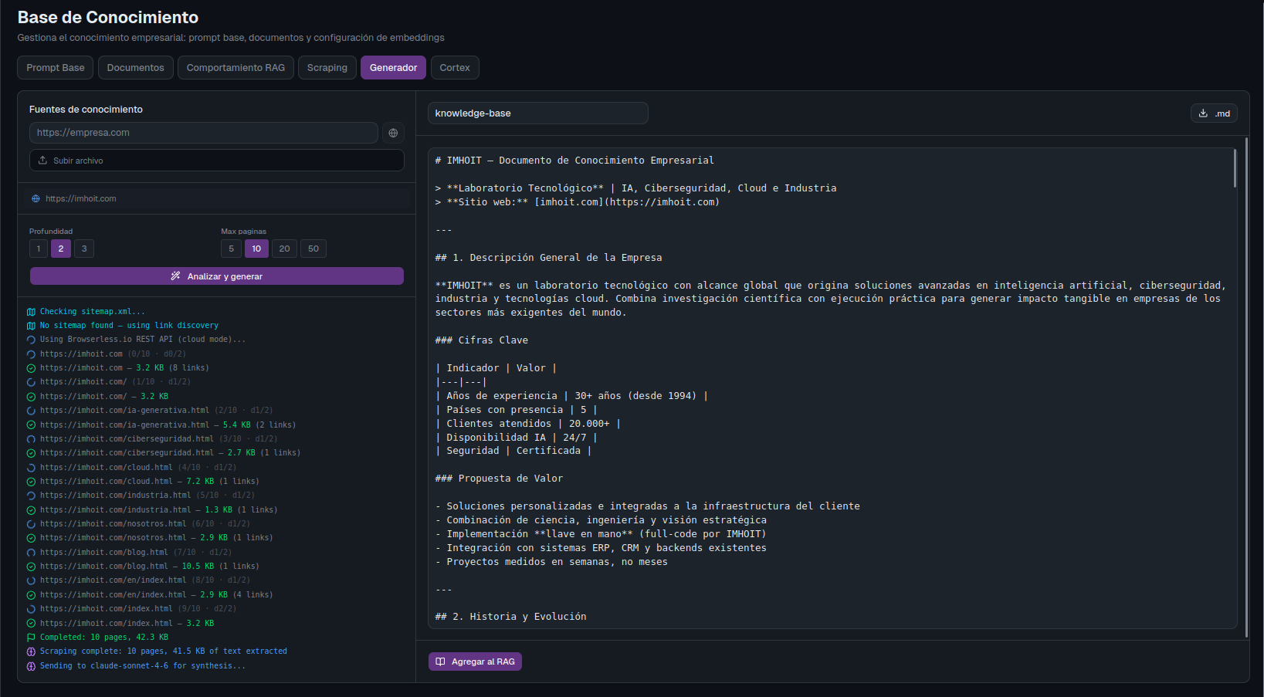This screenshot has width=1264, height=697.
Task: Click spinner icon for blog.html (7/10)
Action: coord(31,553)
